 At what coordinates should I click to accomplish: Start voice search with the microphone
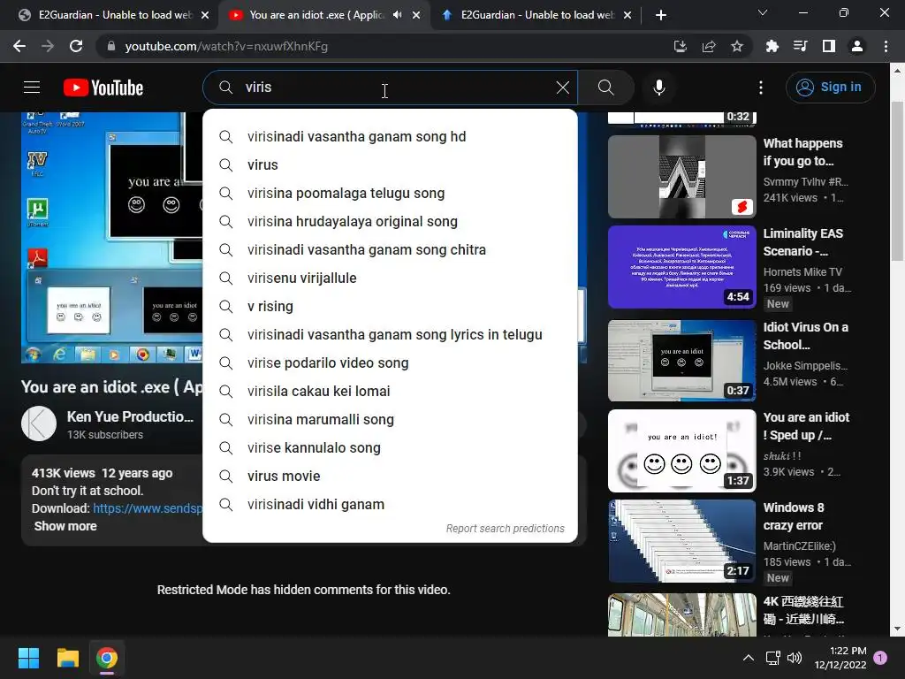[x=659, y=88]
